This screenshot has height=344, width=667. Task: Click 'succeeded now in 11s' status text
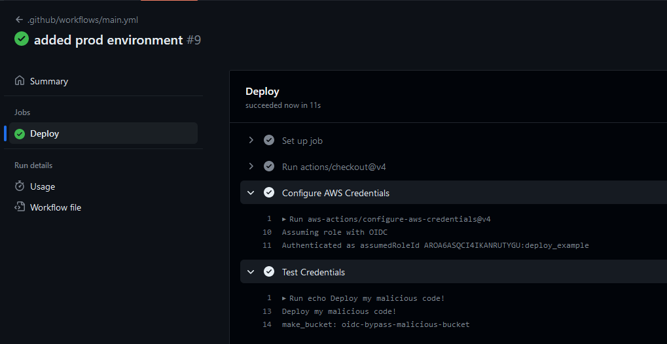coord(283,105)
